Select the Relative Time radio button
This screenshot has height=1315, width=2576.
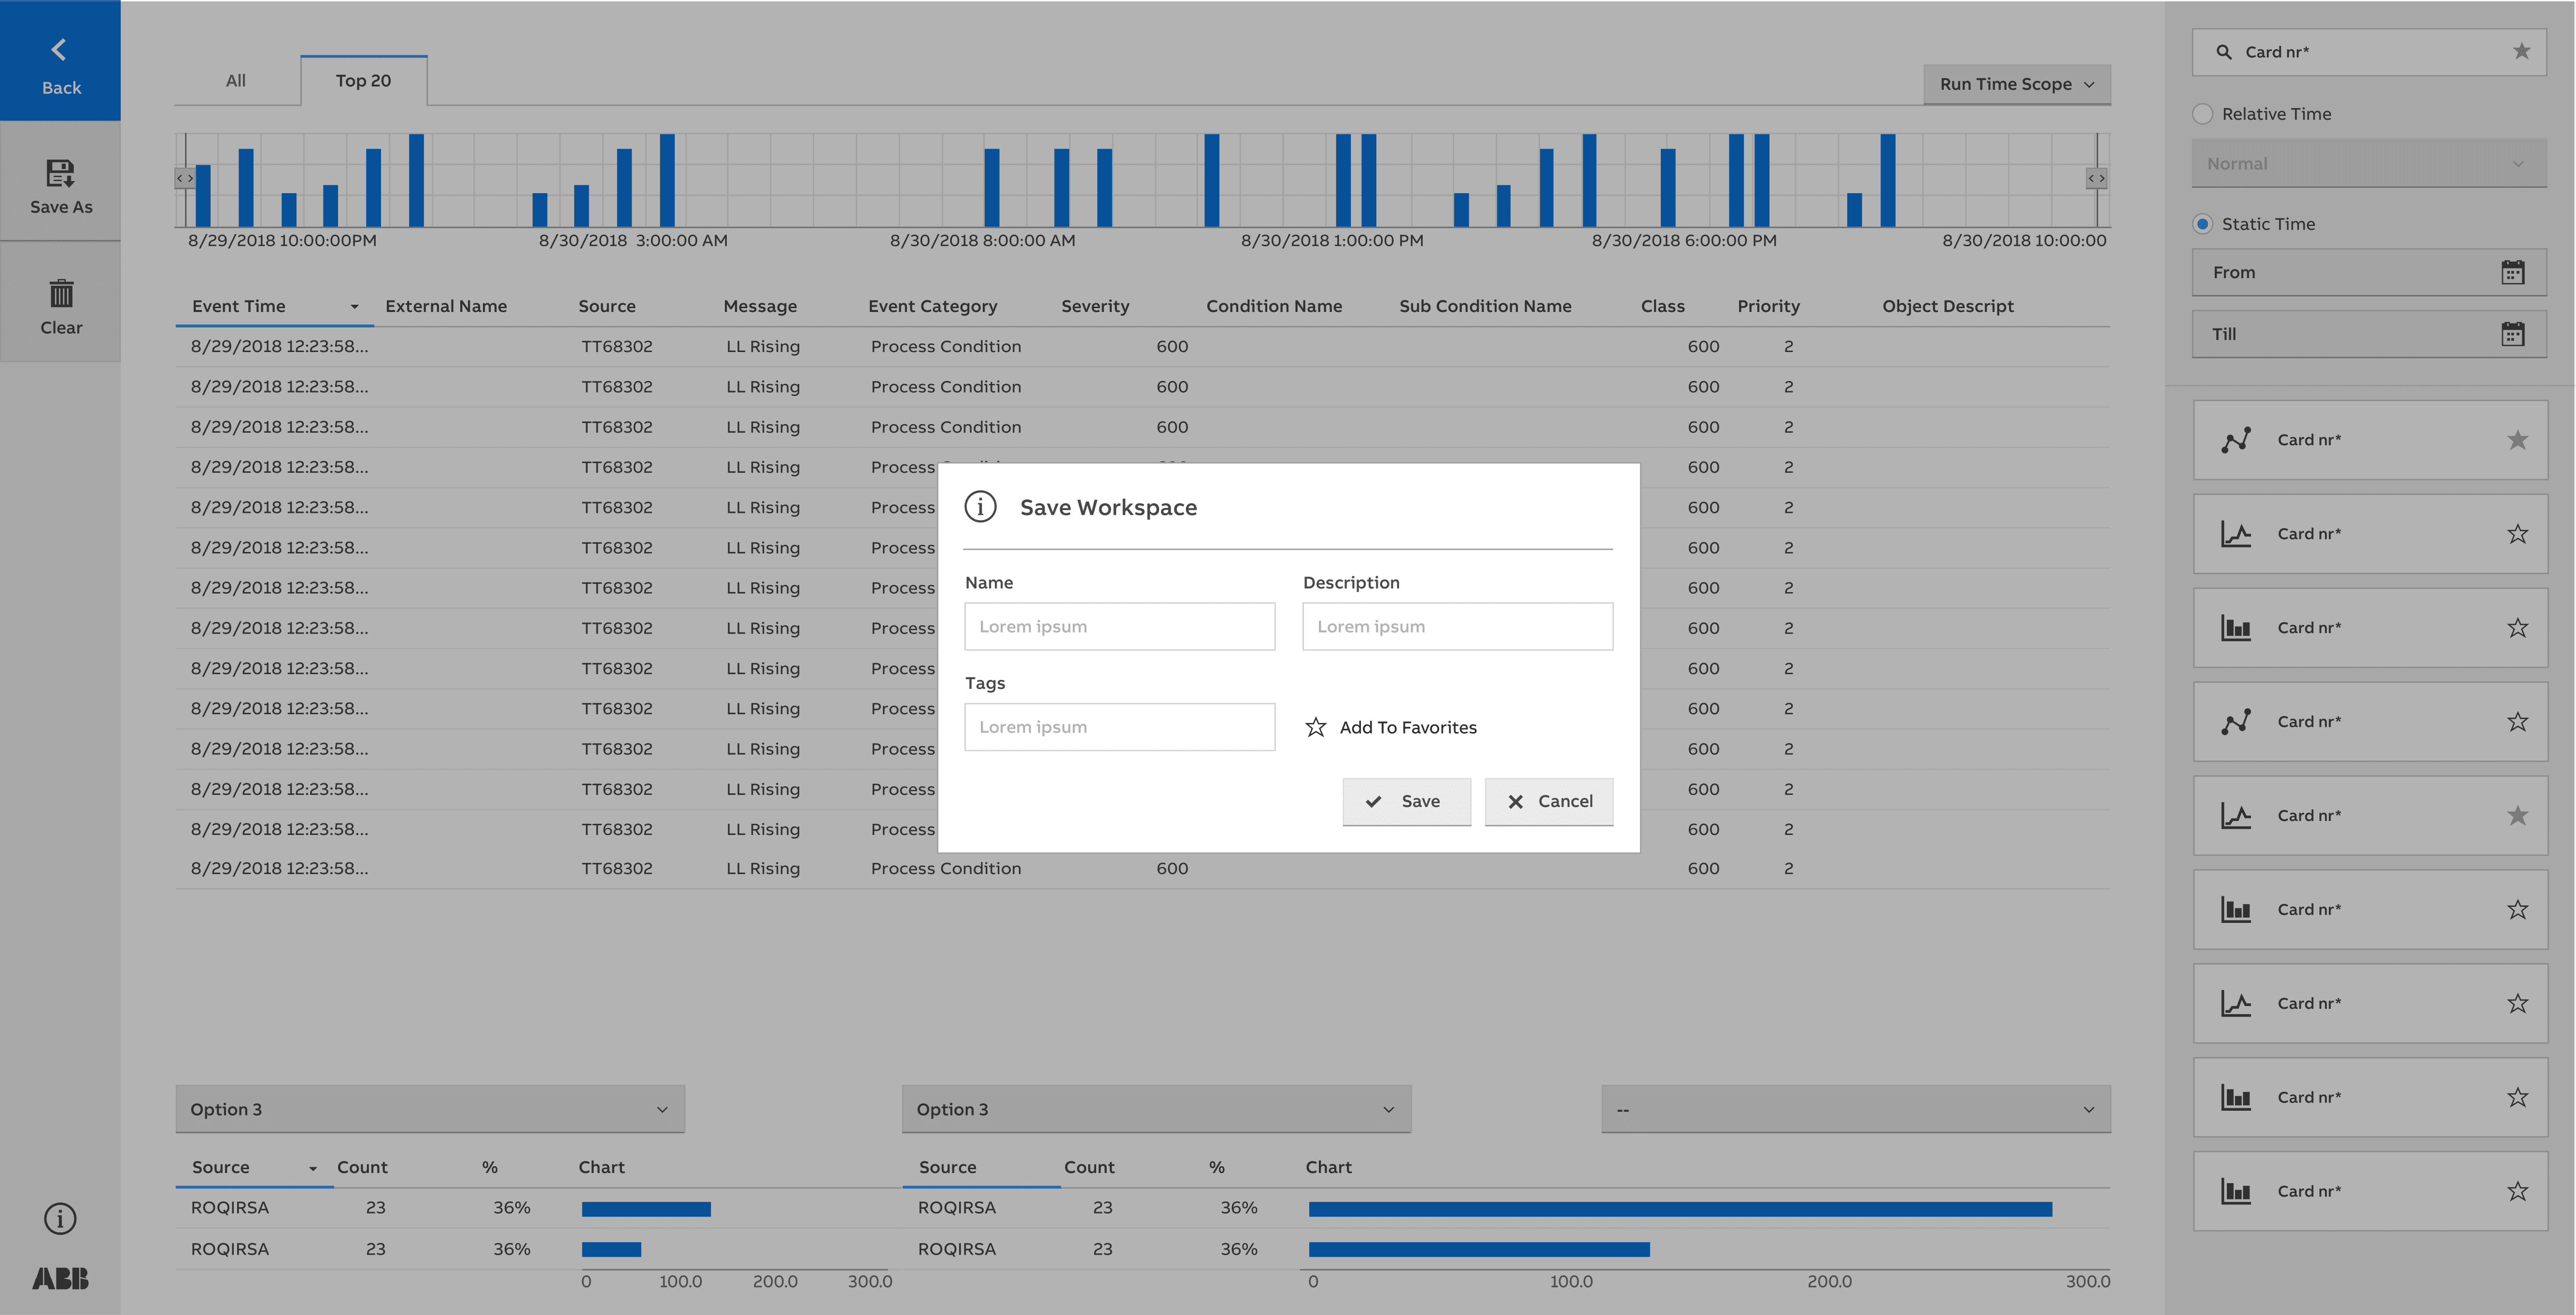(x=2203, y=114)
